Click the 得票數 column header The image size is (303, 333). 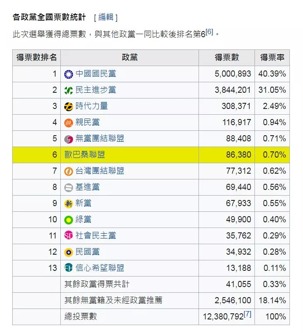point(226,58)
